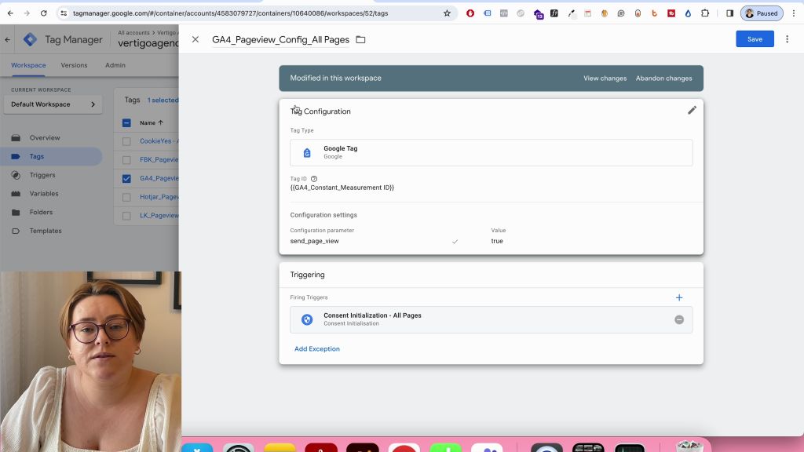View changes in this workspace
Image resolution: width=804 pixels, height=452 pixels.
point(605,78)
